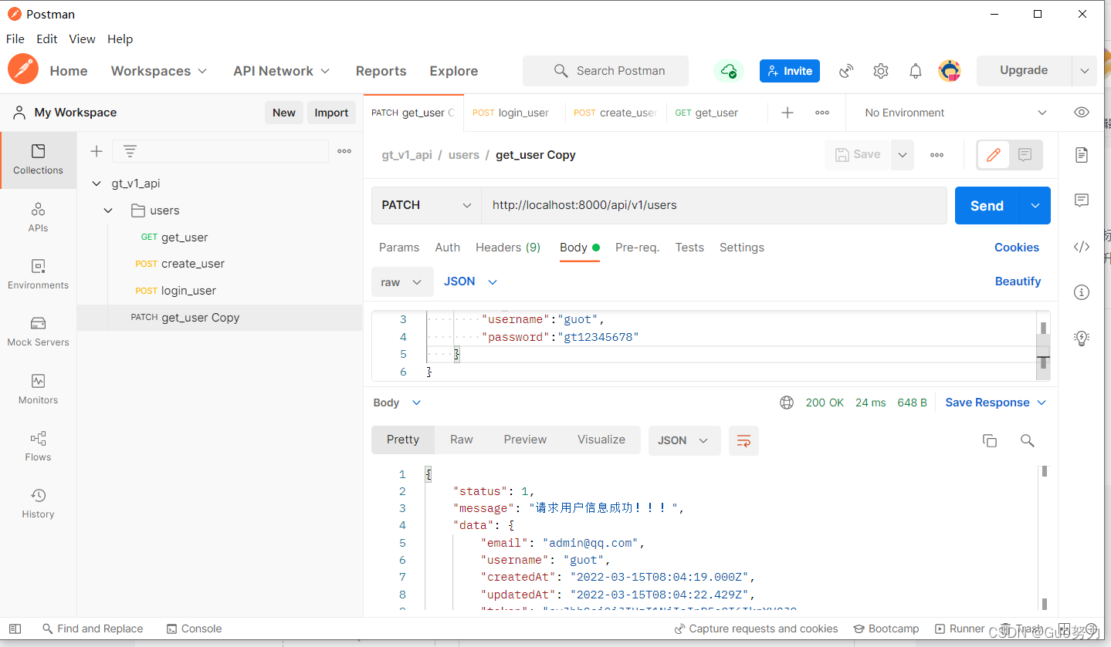Toggle sidebar icon in status bar
1111x647 pixels.
click(15, 628)
